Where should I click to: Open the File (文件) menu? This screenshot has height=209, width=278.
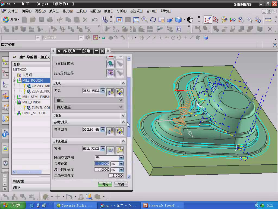(13, 11)
